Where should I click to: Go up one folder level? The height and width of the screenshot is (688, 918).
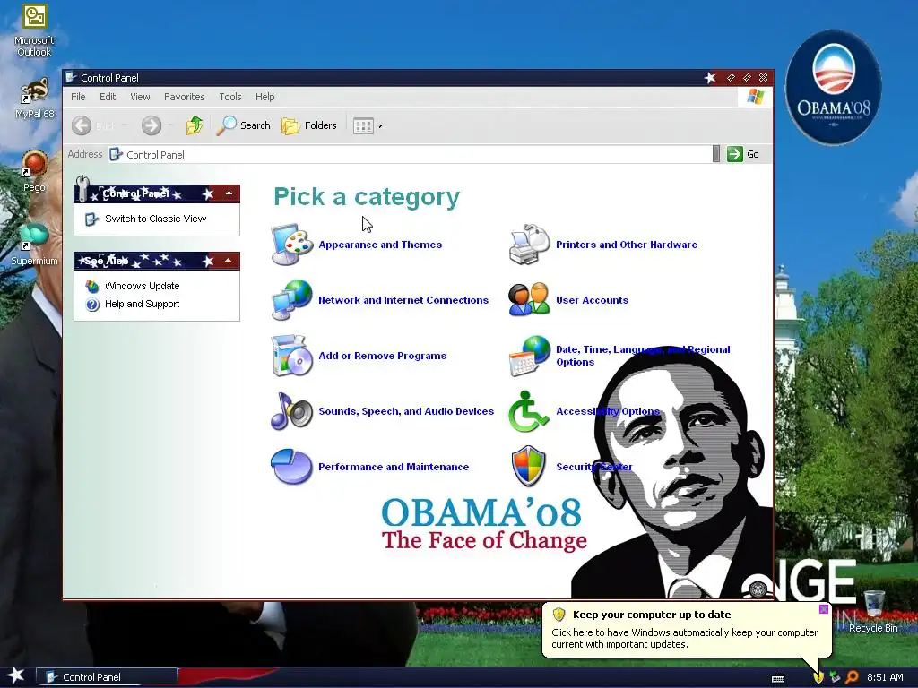pyautogui.click(x=195, y=125)
